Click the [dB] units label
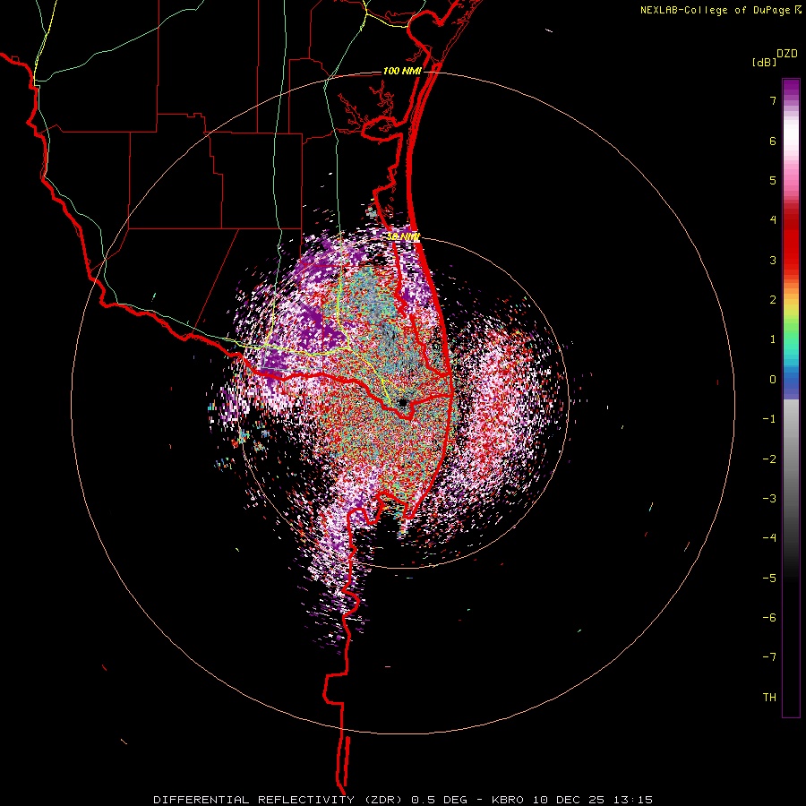The image size is (806, 806). coord(764,63)
